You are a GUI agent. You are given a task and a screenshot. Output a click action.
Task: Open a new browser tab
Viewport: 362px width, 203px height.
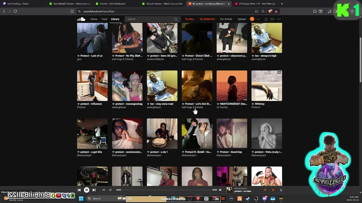pyautogui.click(x=282, y=4)
